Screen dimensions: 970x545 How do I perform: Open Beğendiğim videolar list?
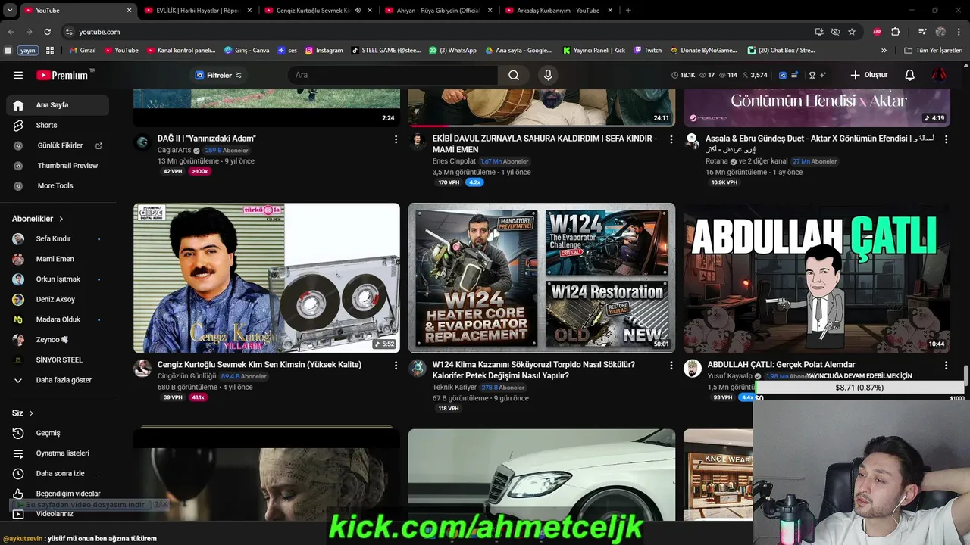[58, 494]
